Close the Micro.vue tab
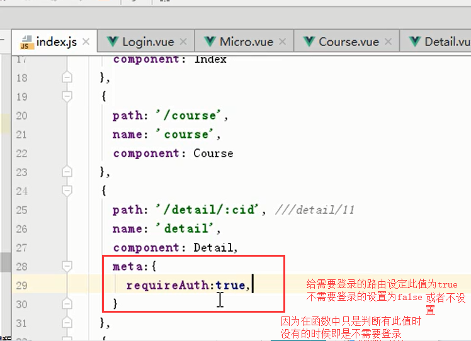Image resolution: width=471 pixels, height=341 pixels. click(282, 42)
